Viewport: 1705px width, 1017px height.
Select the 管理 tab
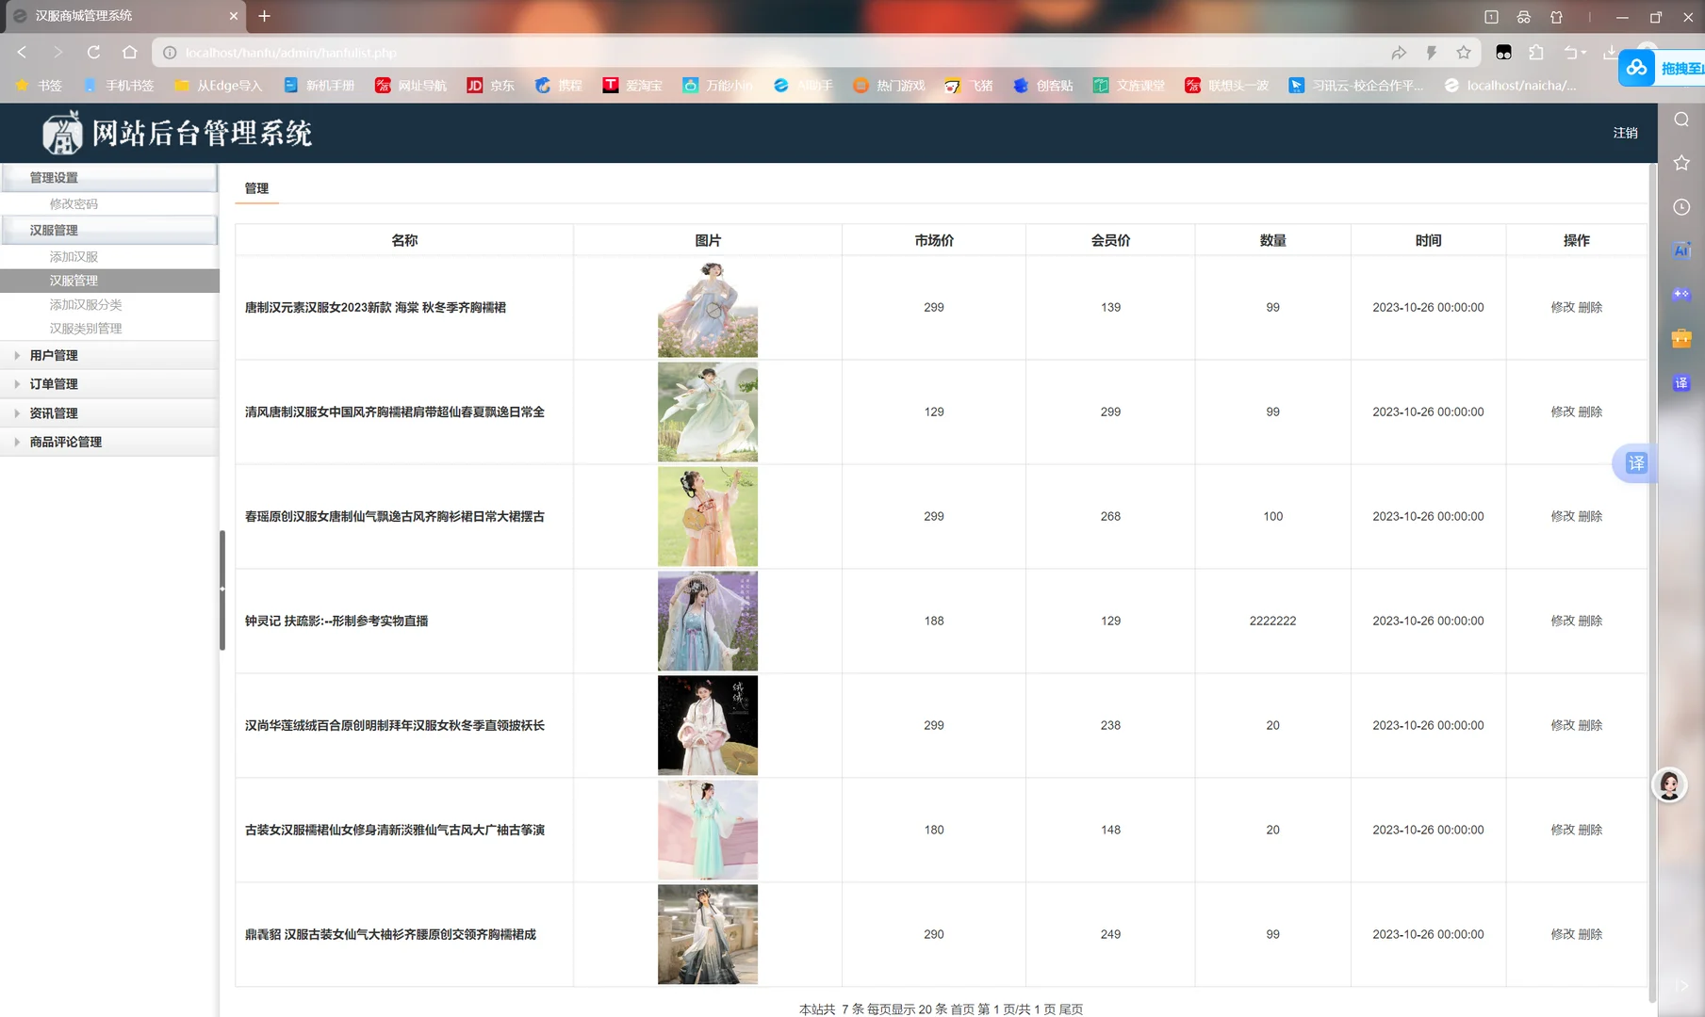(x=256, y=188)
